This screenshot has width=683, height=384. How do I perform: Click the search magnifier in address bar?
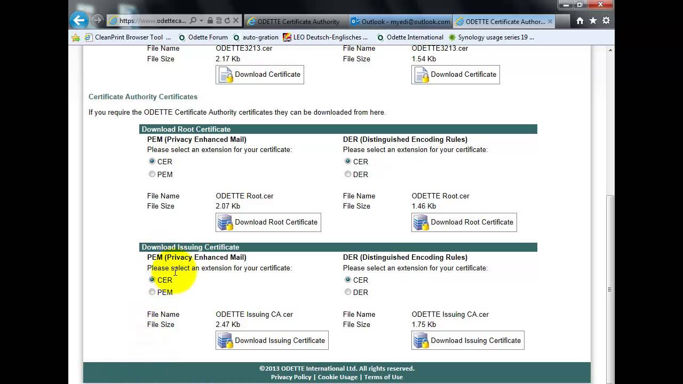[x=193, y=21]
